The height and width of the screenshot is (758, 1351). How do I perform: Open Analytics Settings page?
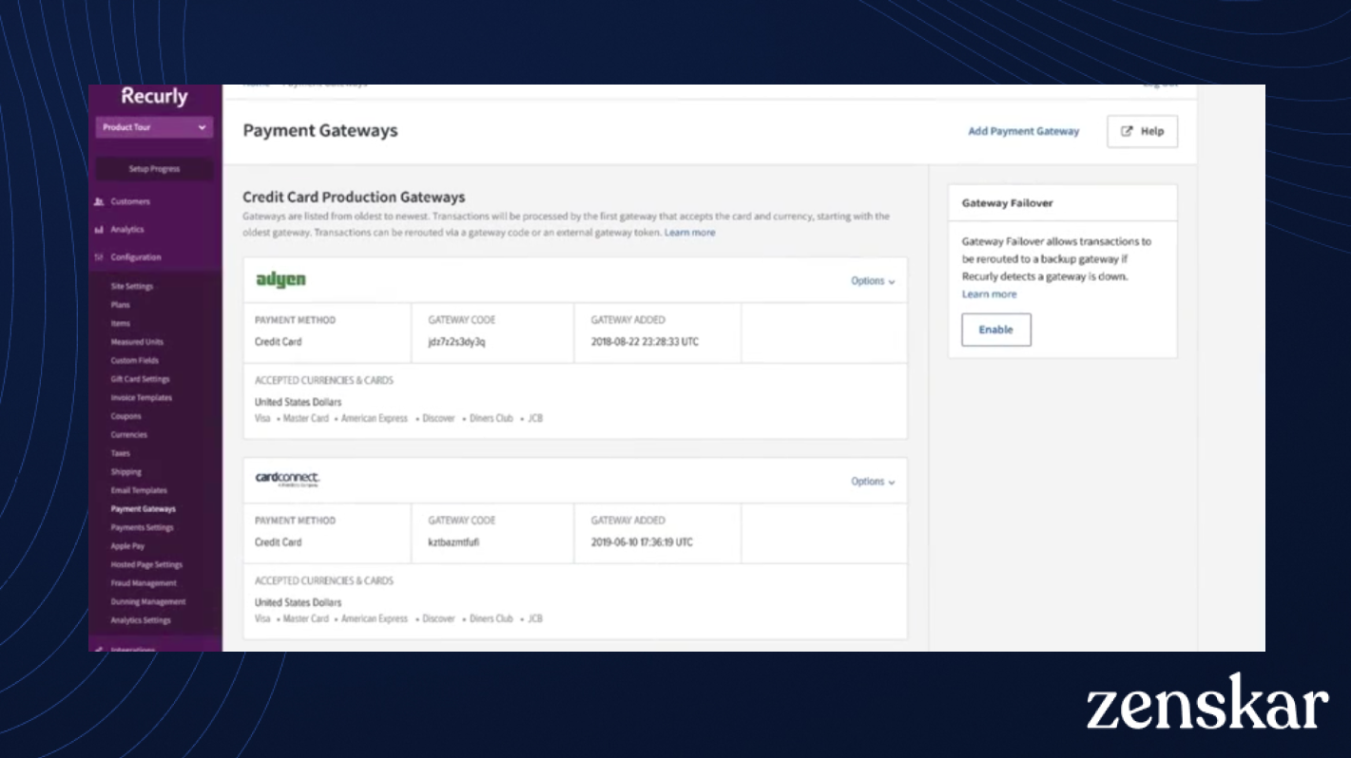point(141,620)
